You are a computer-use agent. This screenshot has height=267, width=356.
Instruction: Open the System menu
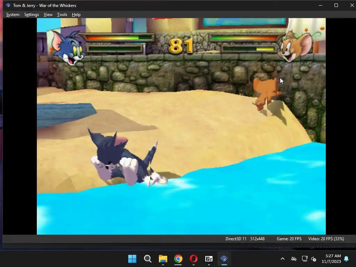pos(13,15)
